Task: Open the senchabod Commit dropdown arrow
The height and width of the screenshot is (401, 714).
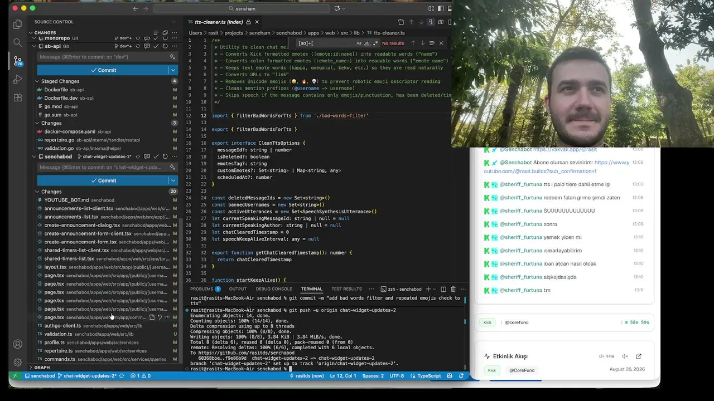Action: point(173,180)
